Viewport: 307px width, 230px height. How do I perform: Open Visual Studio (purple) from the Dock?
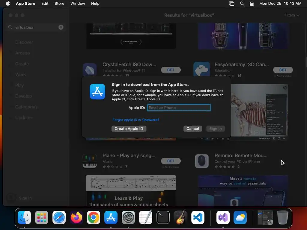click(223, 217)
